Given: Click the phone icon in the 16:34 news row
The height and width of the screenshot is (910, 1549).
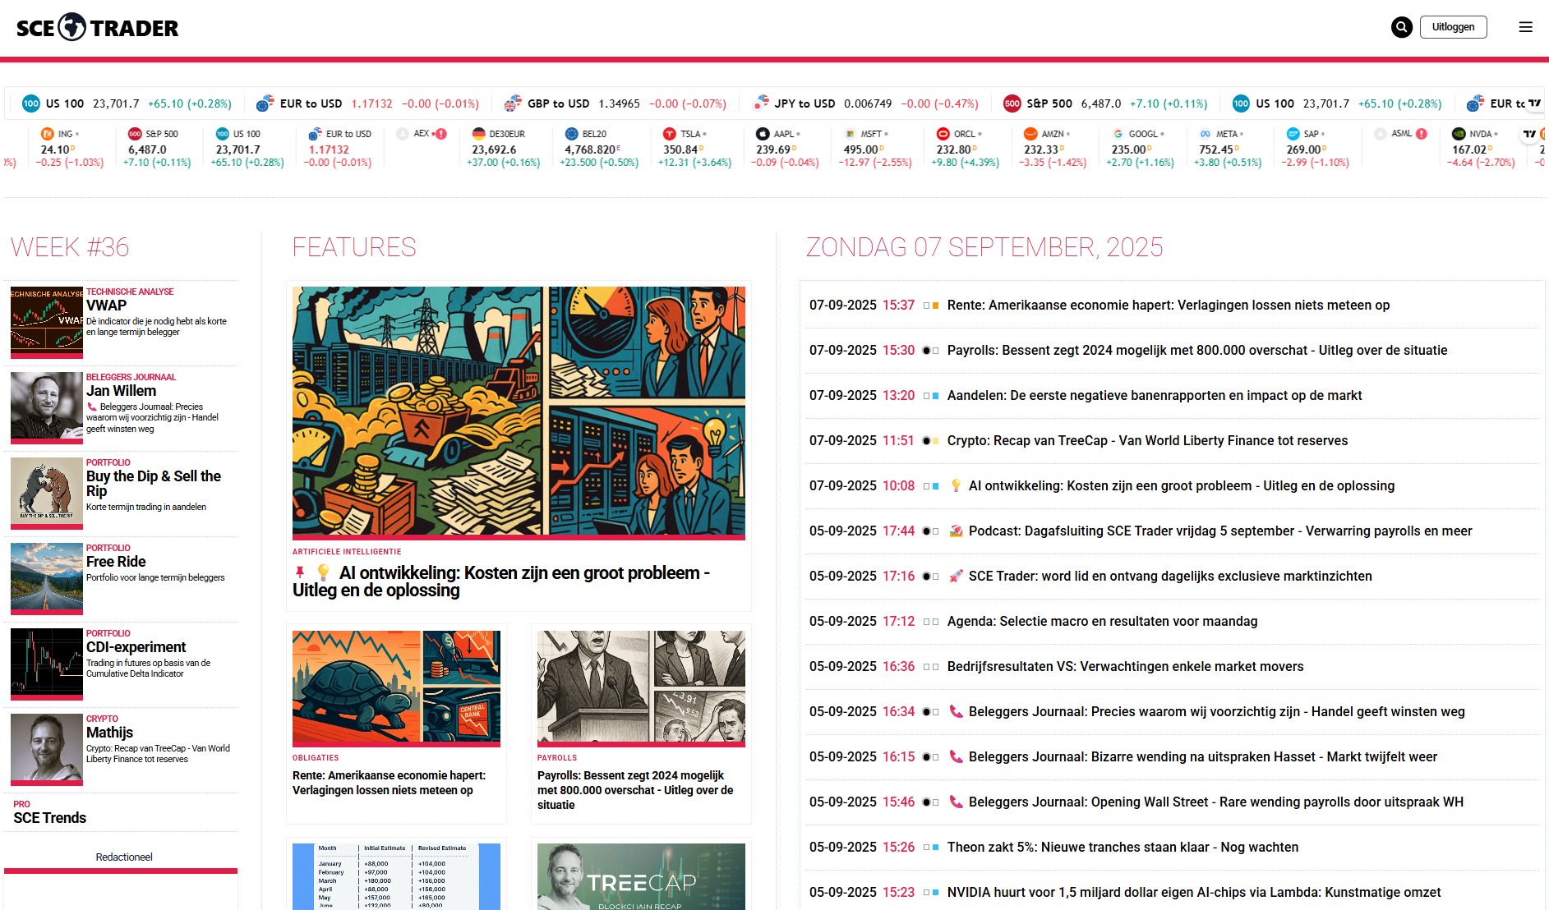Looking at the screenshot, I should [x=956, y=711].
